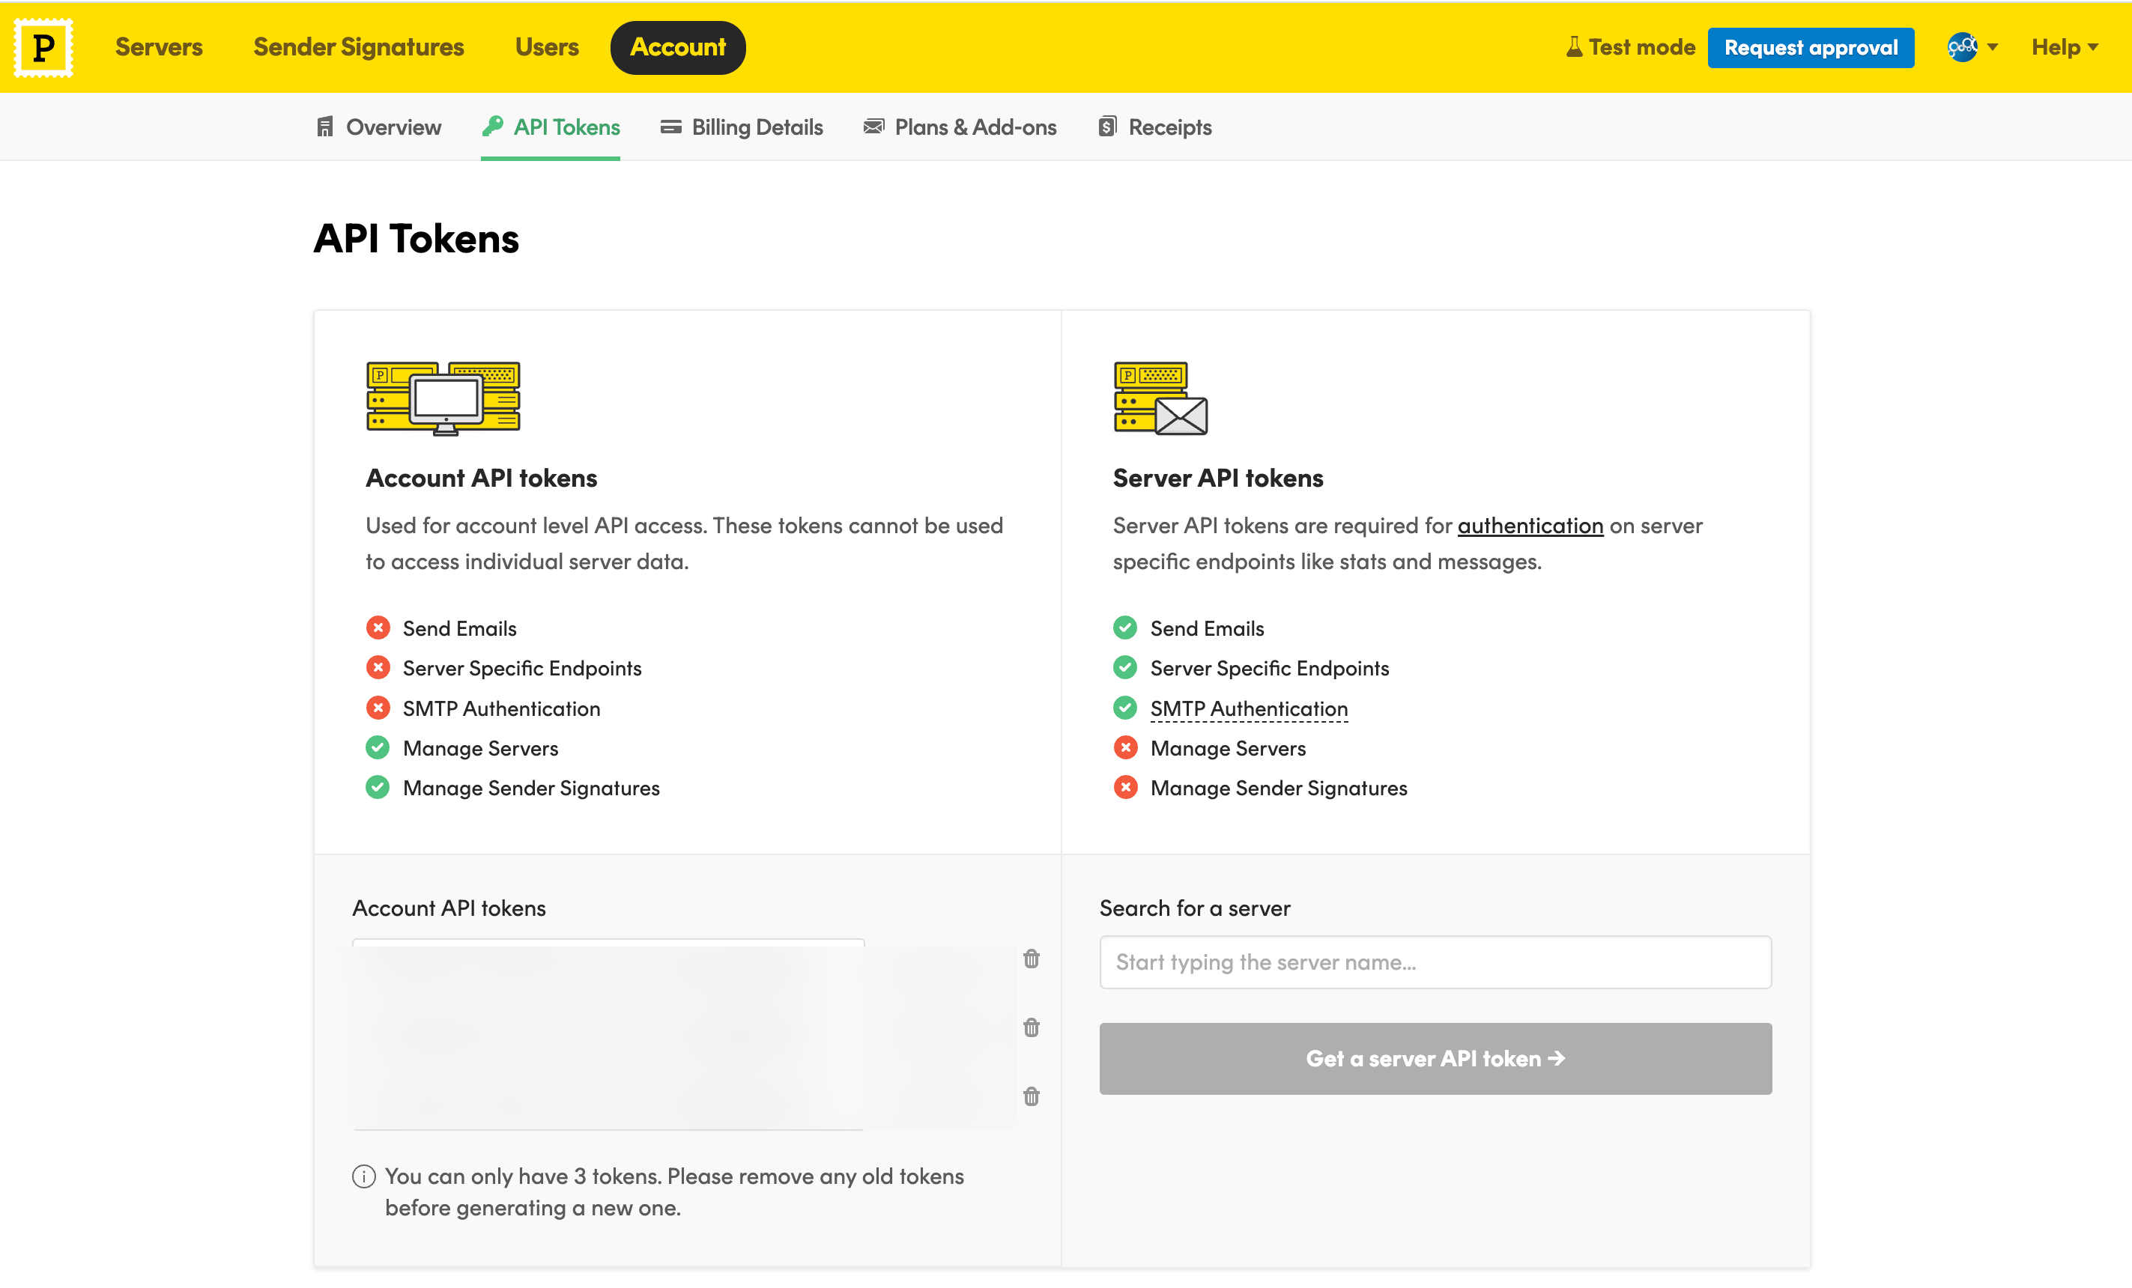Select the Account nav item
This screenshot has width=2132, height=1288.
(x=677, y=46)
